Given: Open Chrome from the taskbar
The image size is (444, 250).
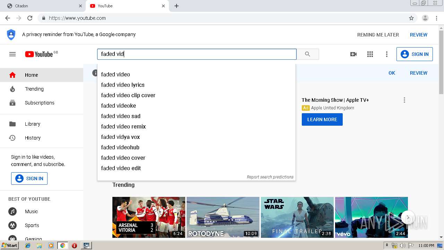Looking at the screenshot, I should click(62, 245).
